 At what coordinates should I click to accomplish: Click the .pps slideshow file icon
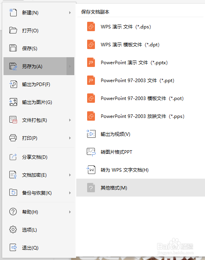[x=91, y=116]
